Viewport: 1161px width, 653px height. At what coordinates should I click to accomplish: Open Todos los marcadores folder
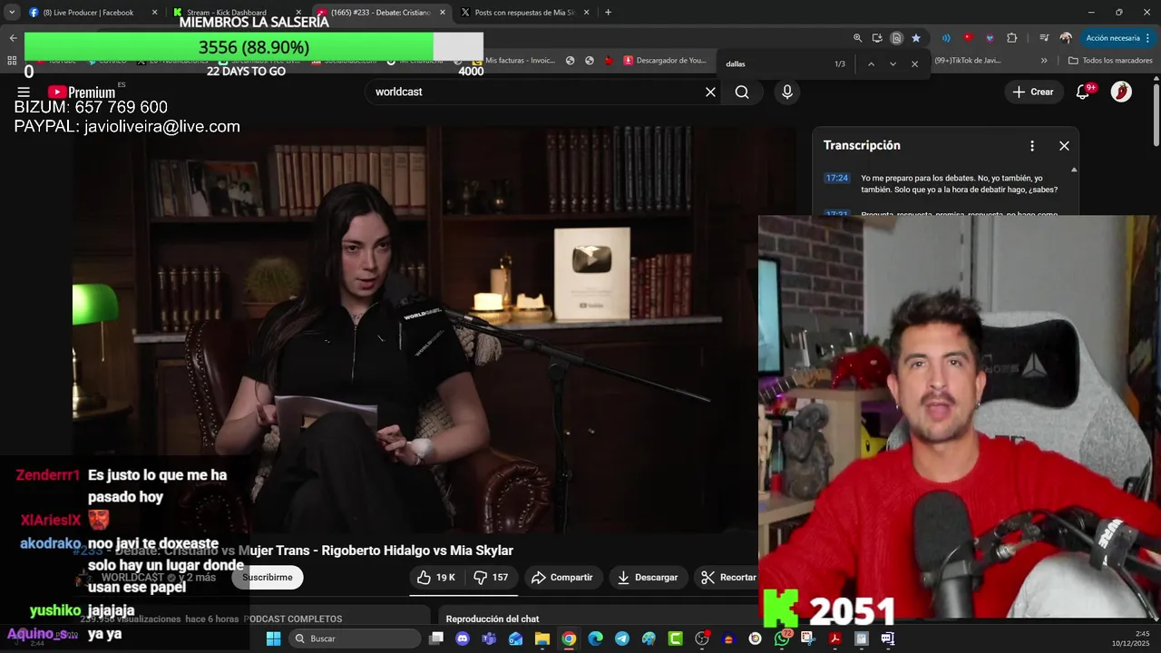click(x=1110, y=61)
